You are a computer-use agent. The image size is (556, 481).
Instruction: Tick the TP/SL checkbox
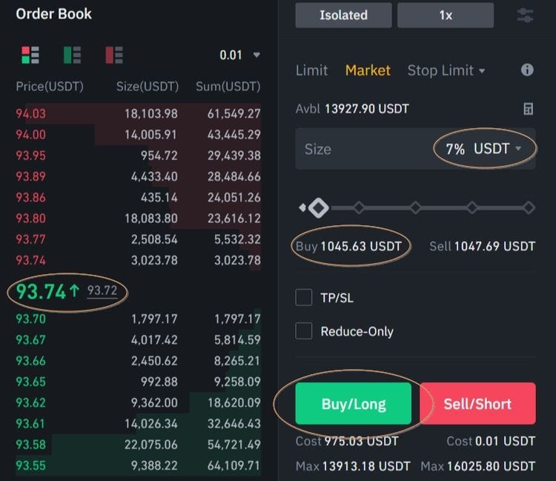pyautogui.click(x=303, y=297)
